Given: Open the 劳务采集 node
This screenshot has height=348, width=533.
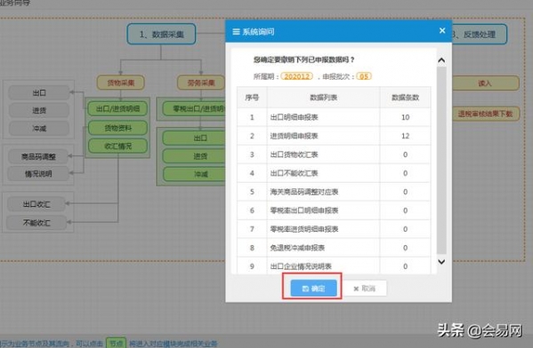Looking at the screenshot, I should (201, 83).
